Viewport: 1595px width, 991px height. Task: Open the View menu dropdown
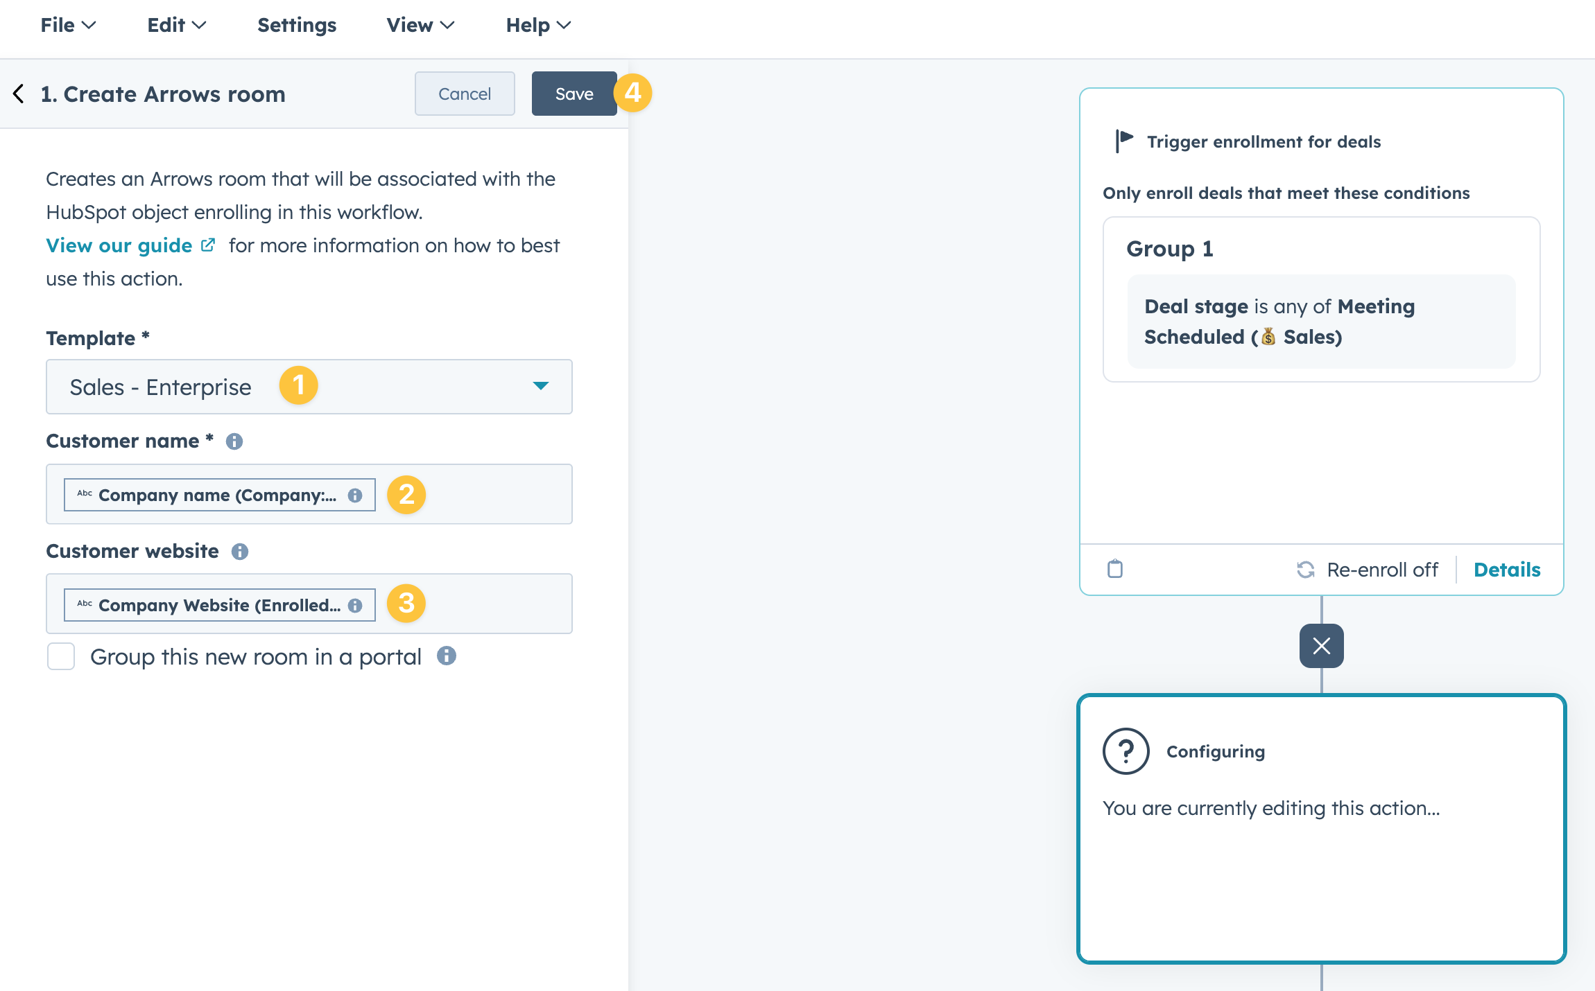point(420,26)
